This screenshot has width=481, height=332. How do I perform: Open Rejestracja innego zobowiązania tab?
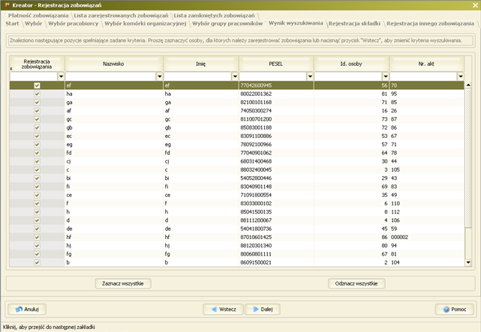pos(430,23)
